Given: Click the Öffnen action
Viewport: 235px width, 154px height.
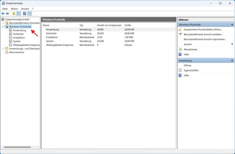Looking at the screenshot, I should click(188, 65).
